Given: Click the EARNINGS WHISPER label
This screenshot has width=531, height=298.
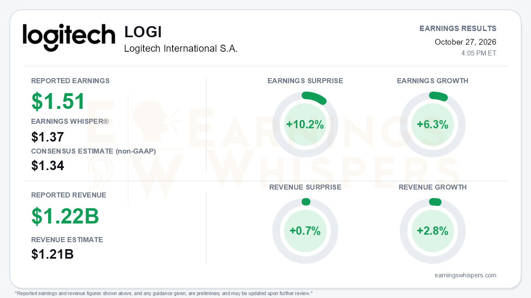Looking at the screenshot, I should [x=70, y=121].
